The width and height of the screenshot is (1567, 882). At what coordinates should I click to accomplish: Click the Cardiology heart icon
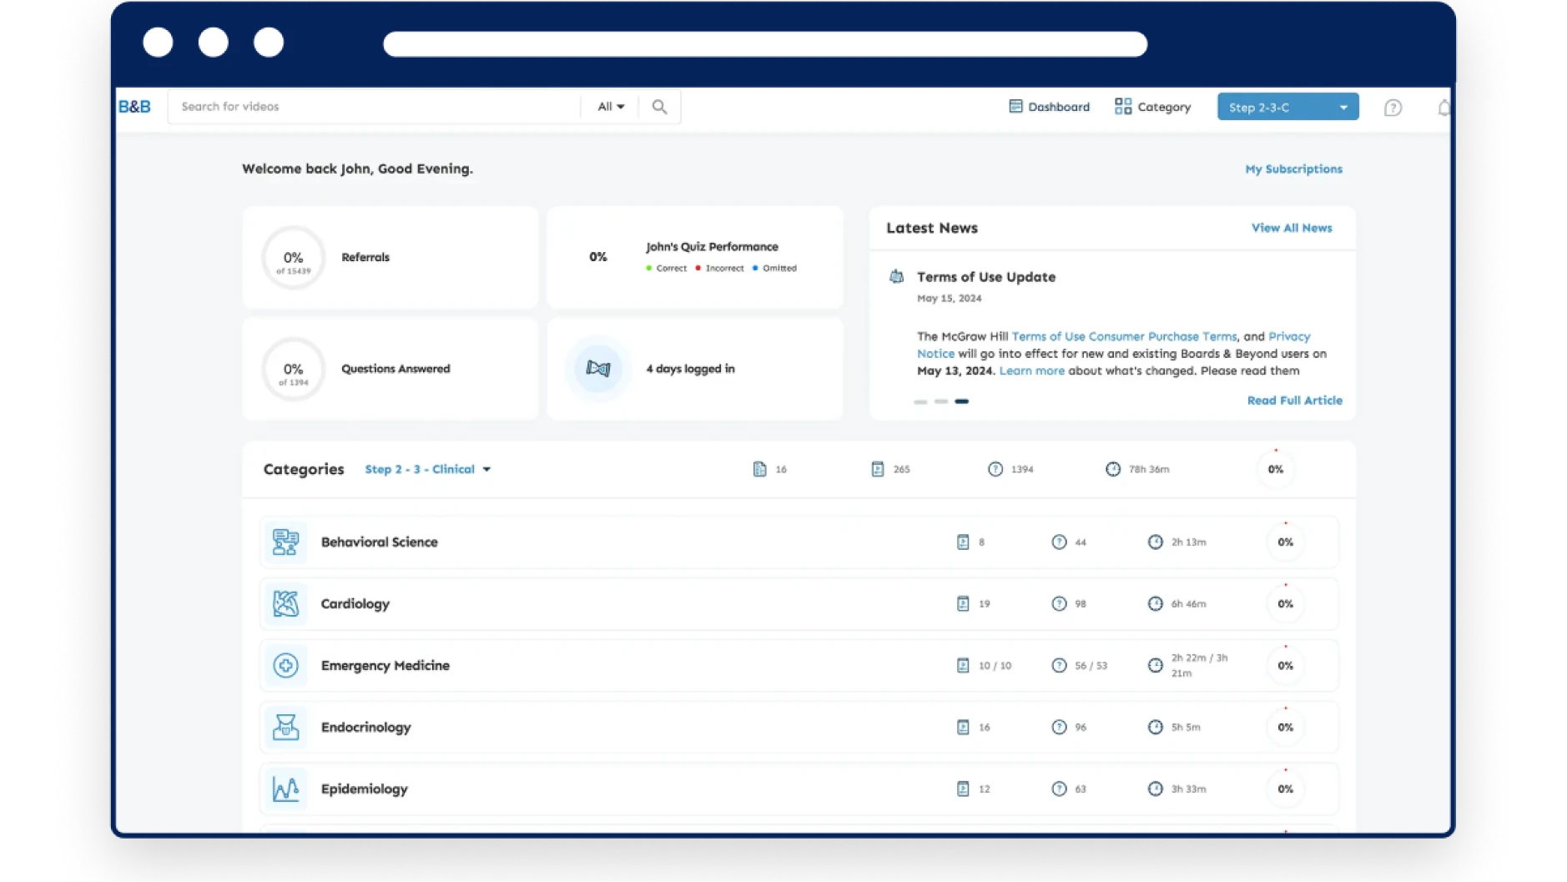point(285,604)
